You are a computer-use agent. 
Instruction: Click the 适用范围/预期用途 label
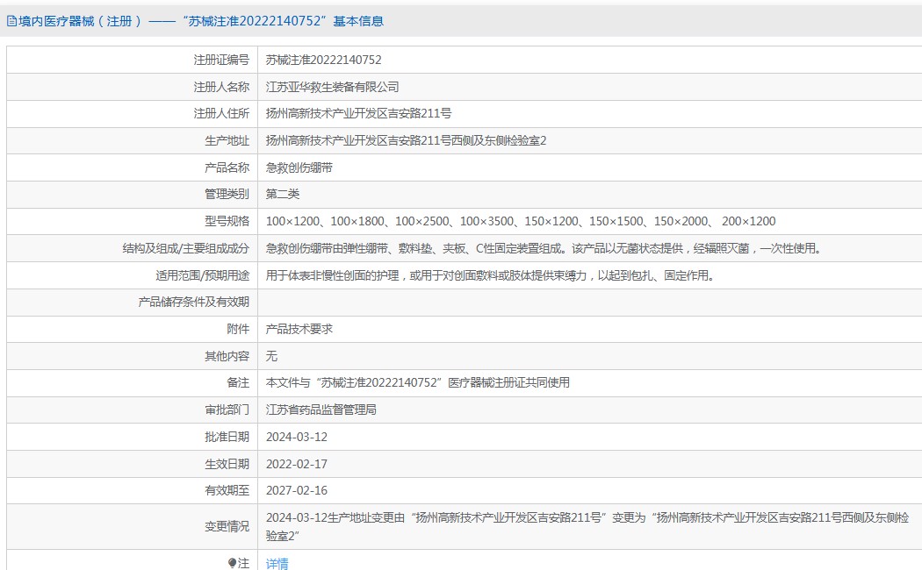202,276
